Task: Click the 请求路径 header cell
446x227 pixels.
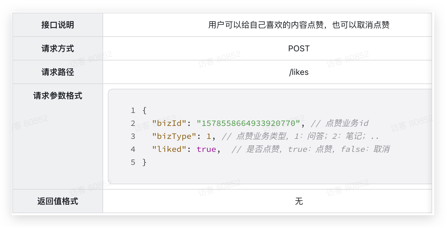Action: point(58,72)
